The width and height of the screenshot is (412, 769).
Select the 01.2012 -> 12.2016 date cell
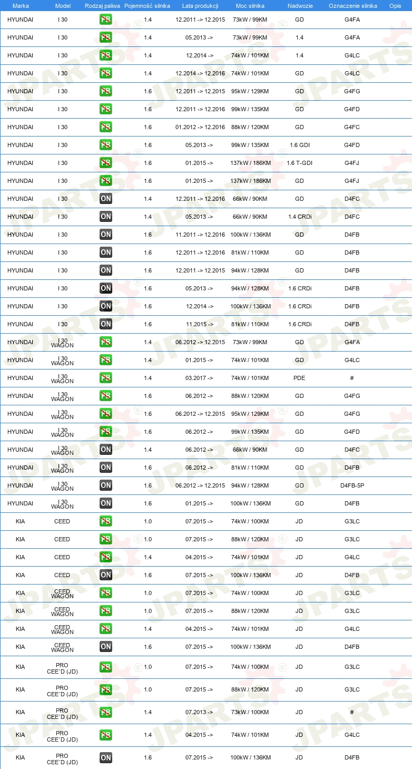pyautogui.click(x=200, y=127)
